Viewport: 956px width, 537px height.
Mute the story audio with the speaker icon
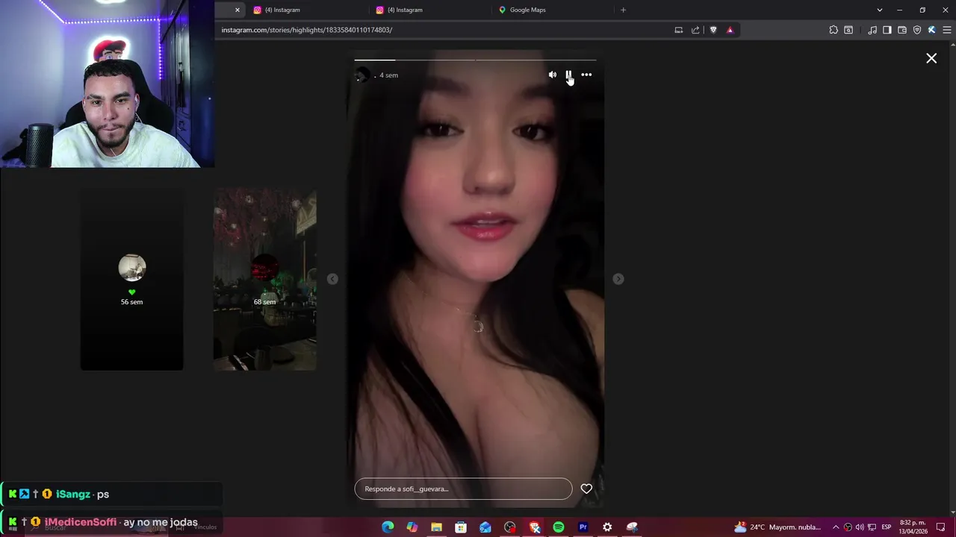click(x=552, y=75)
